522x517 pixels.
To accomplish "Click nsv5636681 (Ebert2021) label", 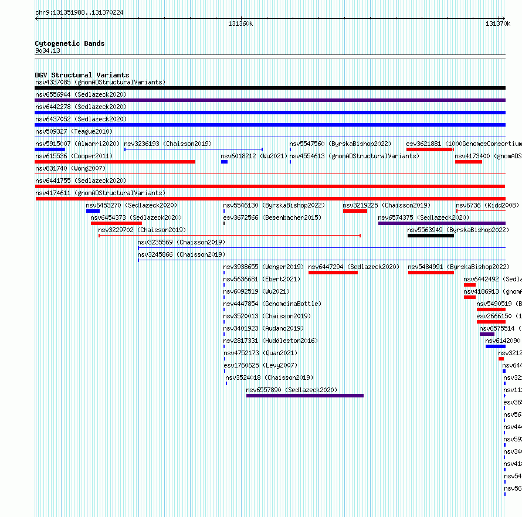I will [262, 279].
